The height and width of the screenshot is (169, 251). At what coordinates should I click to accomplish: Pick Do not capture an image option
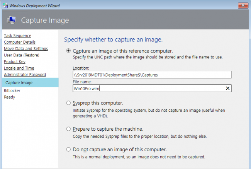68,149
